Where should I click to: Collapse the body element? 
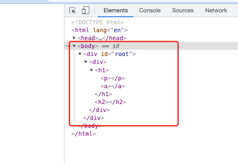click(x=74, y=46)
